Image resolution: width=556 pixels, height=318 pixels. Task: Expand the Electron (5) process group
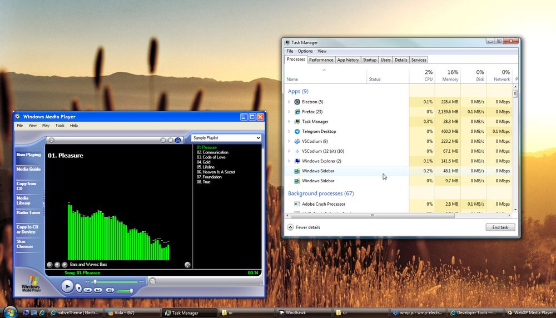coord(289,102)
